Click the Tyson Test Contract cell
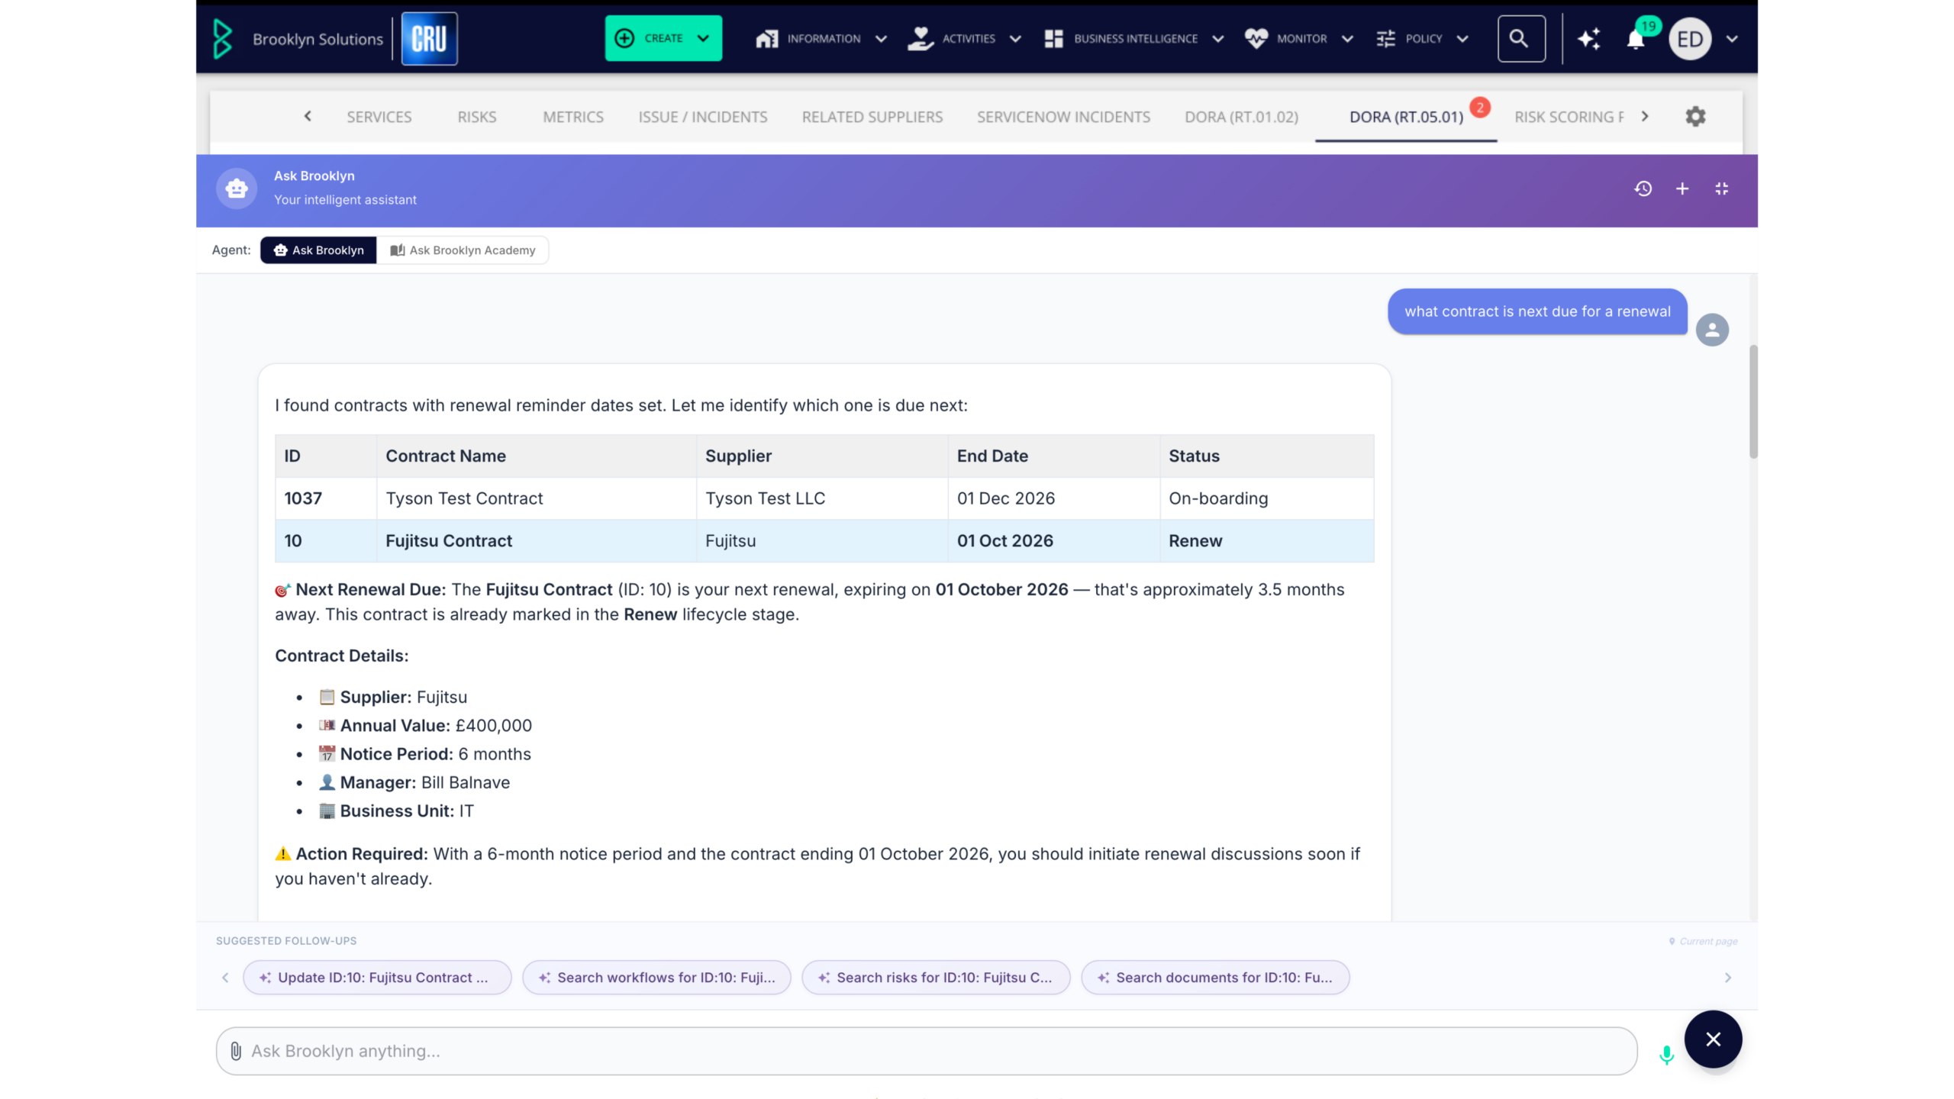 (x=536, y=498)
